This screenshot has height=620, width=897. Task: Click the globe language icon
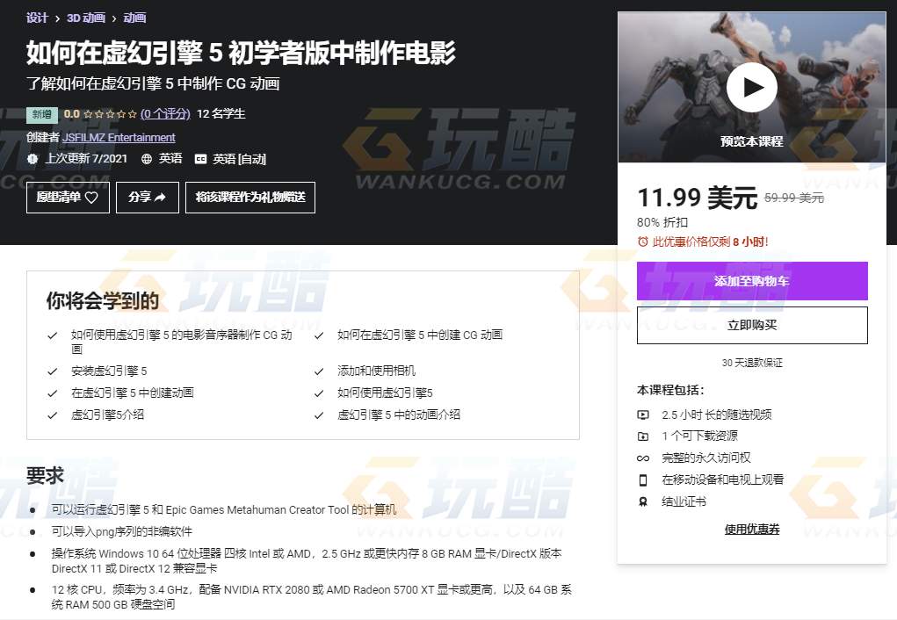click(147, 159)
